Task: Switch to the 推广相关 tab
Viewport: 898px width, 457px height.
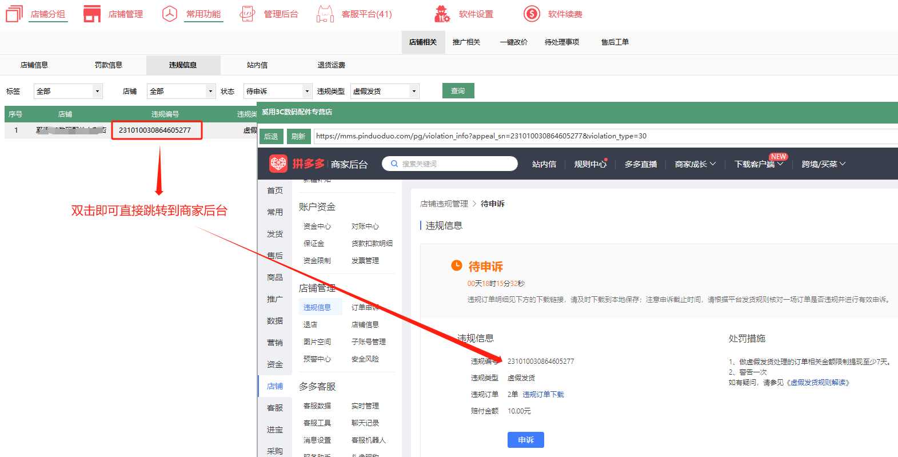Action: 466,42
